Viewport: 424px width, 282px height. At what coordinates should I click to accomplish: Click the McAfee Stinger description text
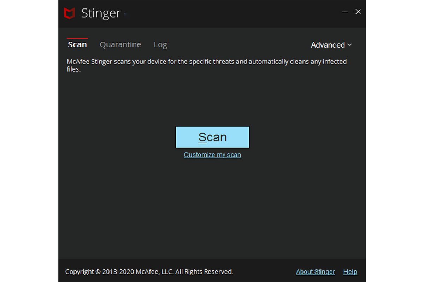click(x=207, y=62)
